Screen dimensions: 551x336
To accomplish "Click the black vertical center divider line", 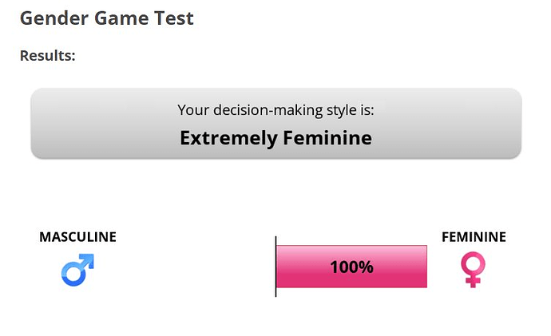I will click(275, 267).
